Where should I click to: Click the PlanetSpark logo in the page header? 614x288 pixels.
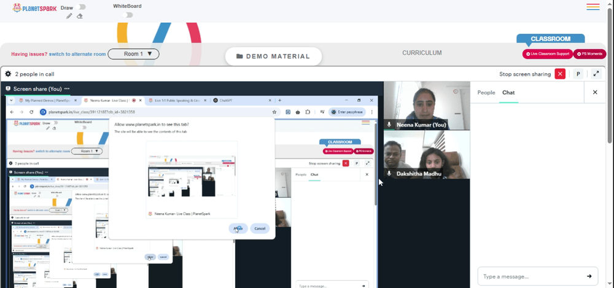pyautogui.click(x=34, y=8)
